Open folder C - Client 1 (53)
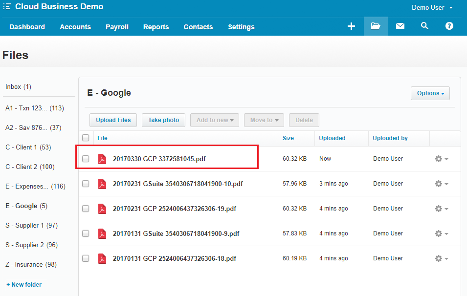Viewport: 467px width, 296px height. click(x=28, y=148)
